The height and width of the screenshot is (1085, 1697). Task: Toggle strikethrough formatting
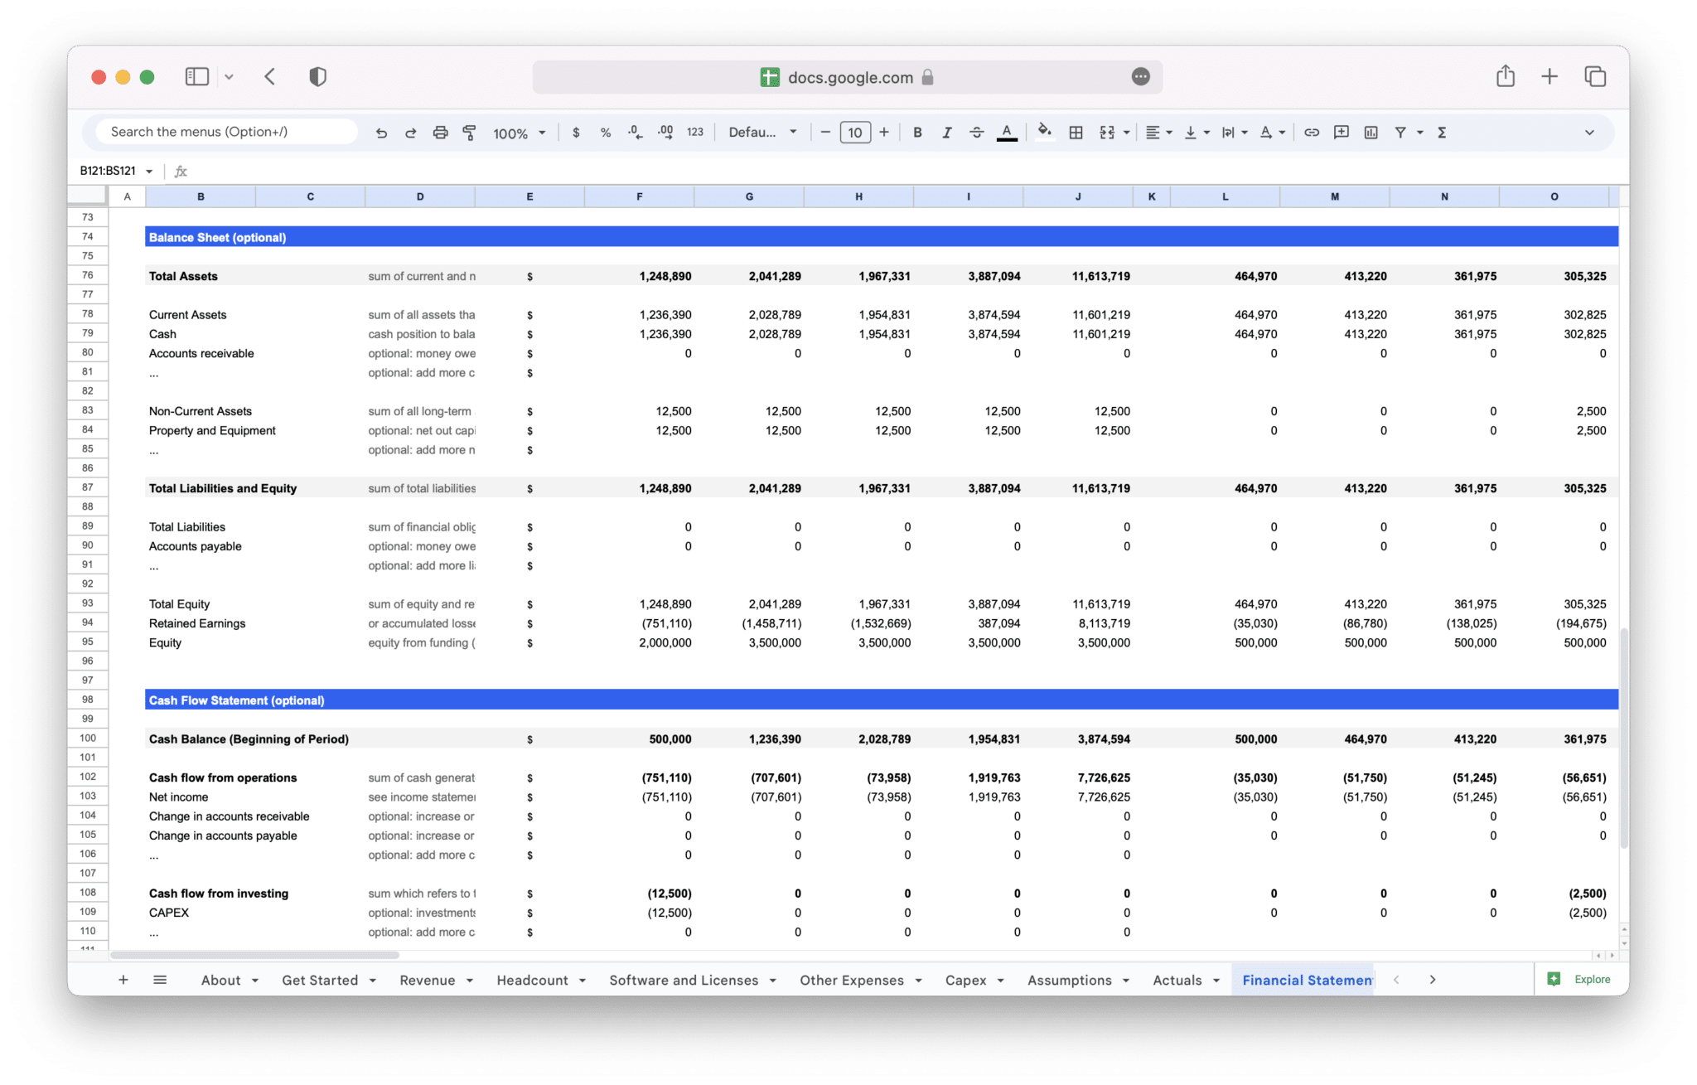pyautogui.click(x=976, y=133)
